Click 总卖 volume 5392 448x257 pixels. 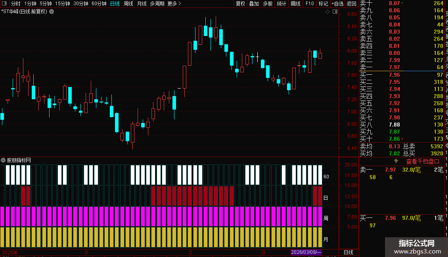click(437, 146)
